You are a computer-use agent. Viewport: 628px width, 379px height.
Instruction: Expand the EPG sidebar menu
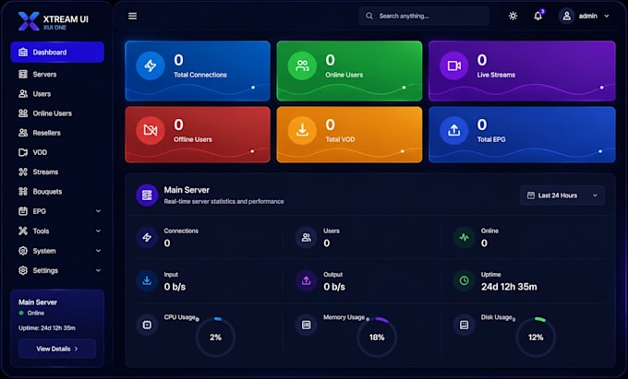(x=57, y=211)
